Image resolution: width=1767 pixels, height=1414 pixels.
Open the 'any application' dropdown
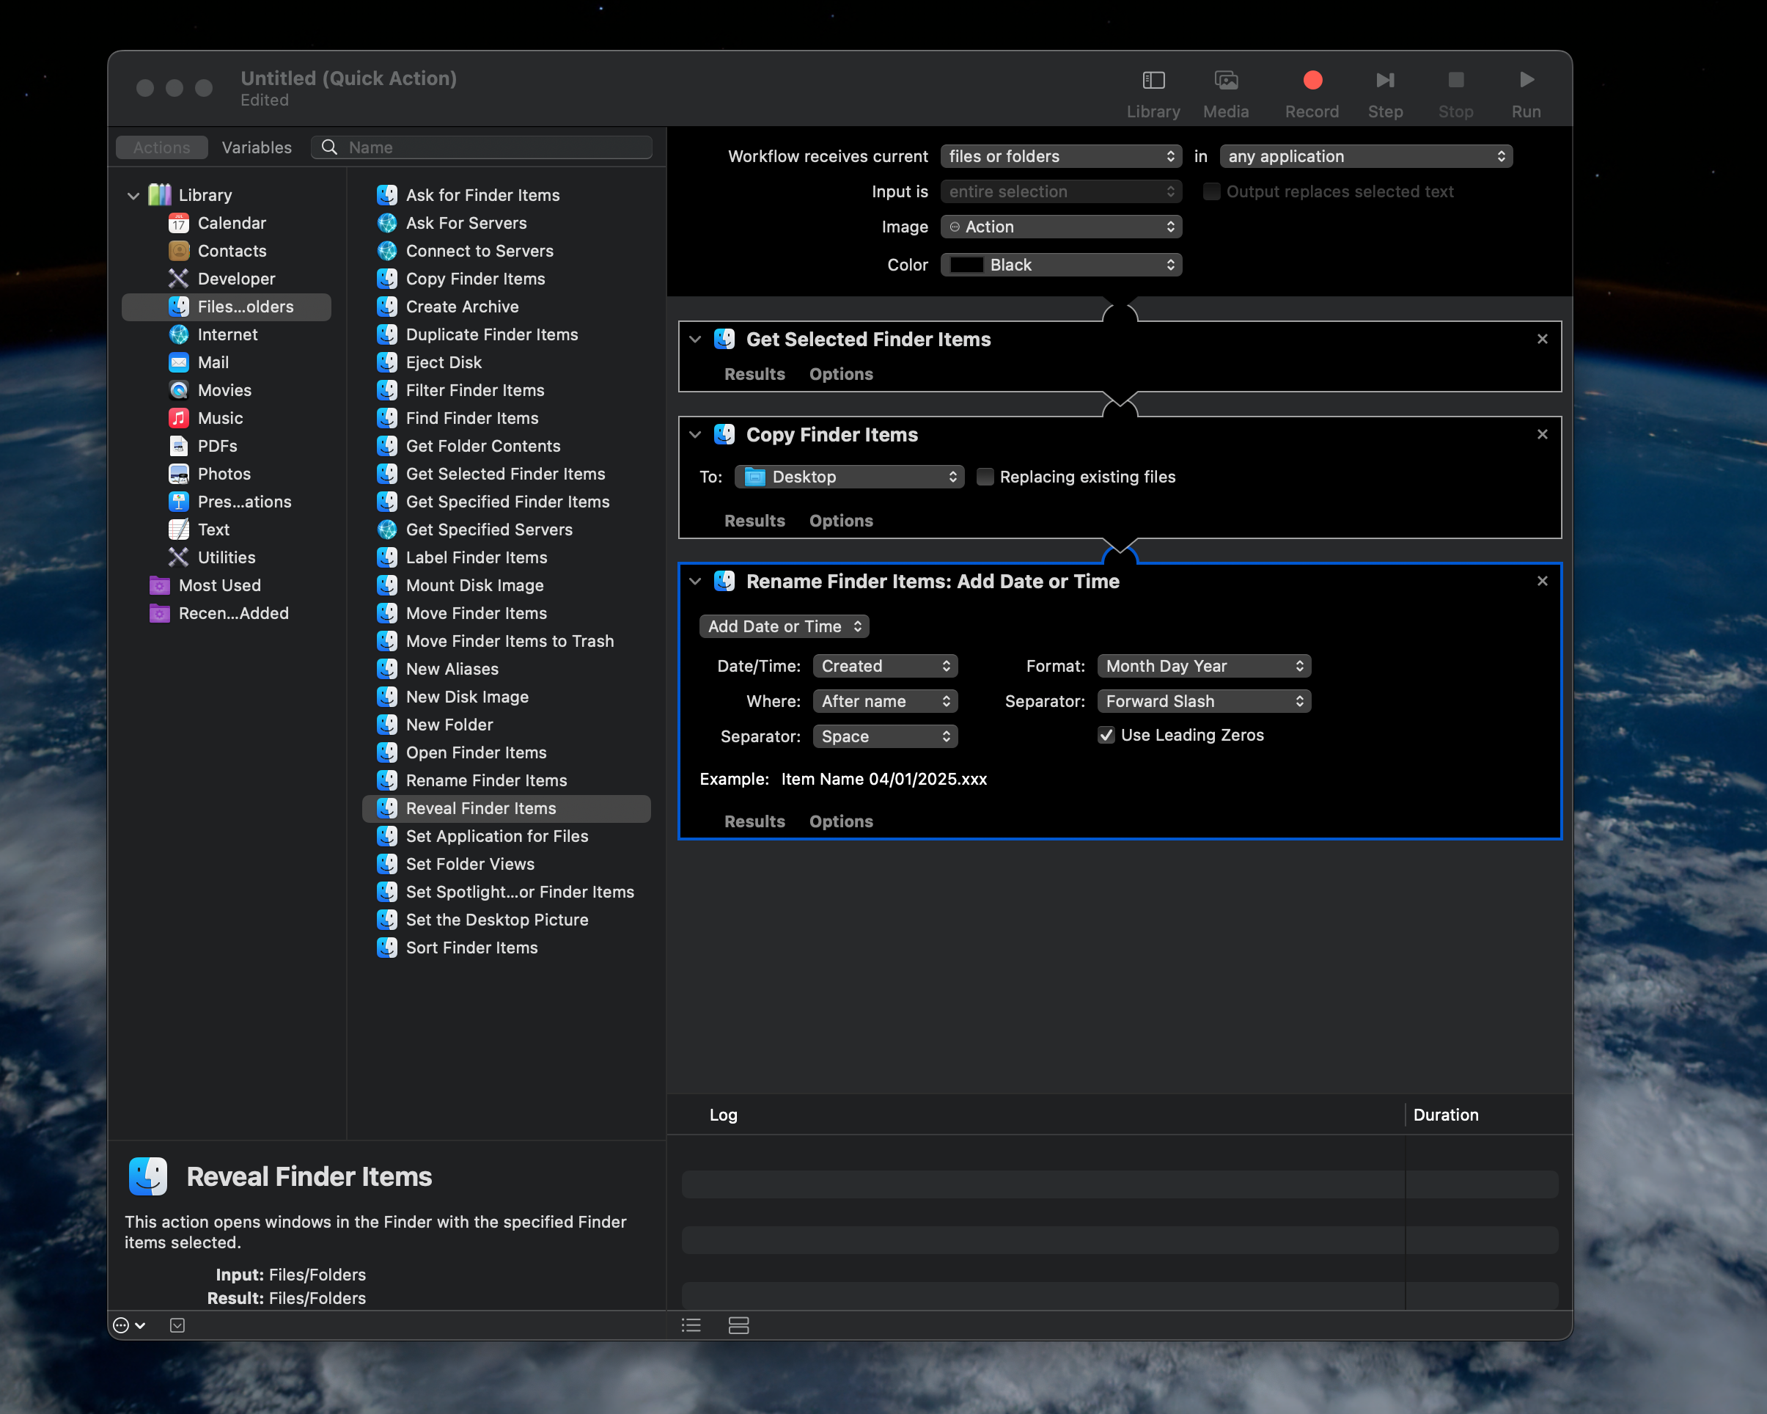[x=1365, y=156]
